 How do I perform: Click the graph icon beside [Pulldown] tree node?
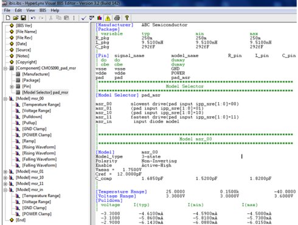point(18,116)
